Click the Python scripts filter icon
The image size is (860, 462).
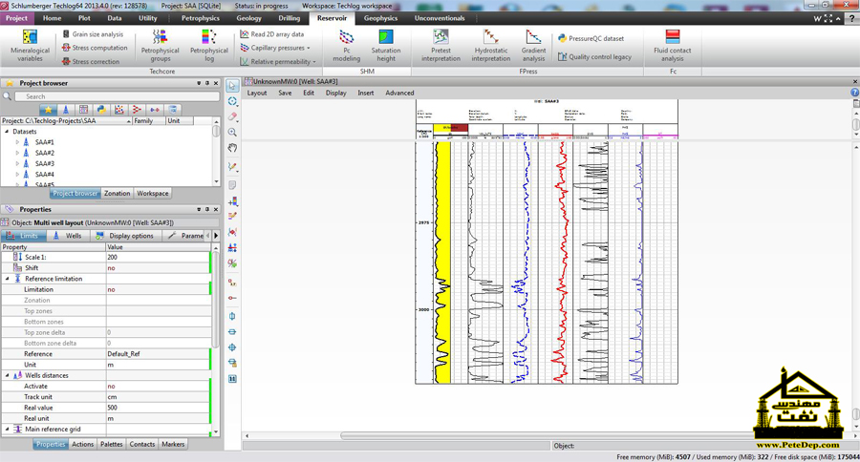click(x=101, y=110)
